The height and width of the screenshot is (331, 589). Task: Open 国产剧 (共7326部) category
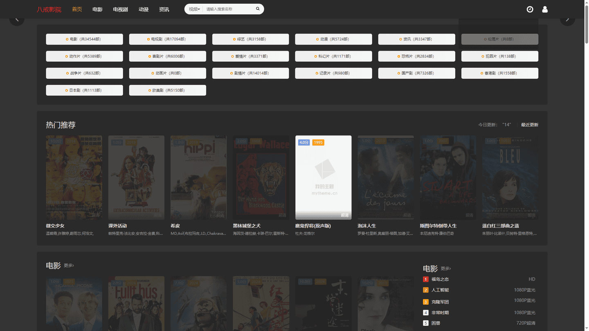click(416, 73)
